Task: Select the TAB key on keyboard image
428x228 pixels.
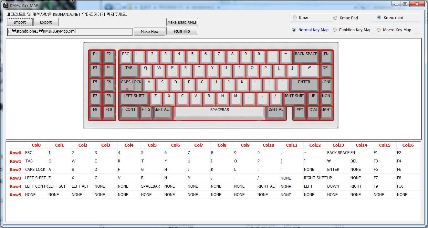Action: click(x=129, y=71)
